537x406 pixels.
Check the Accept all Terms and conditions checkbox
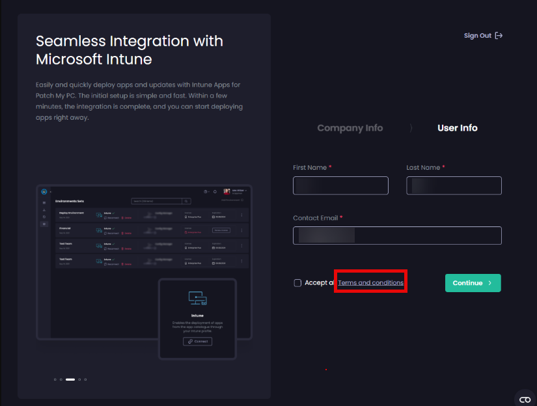[x=297, y=282]
